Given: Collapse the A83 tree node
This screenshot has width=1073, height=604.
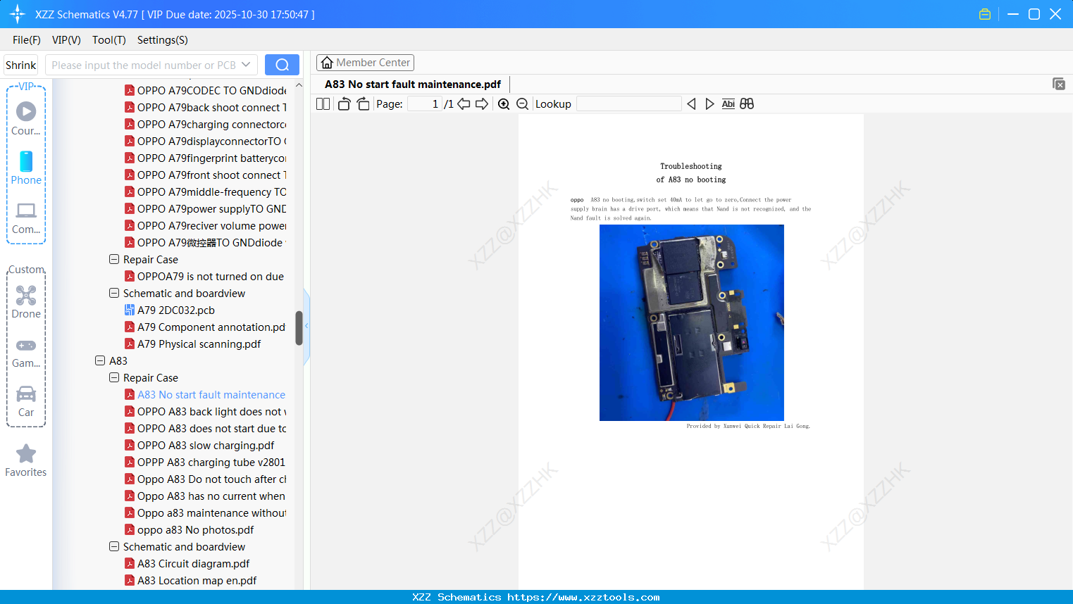Looking at the screenshot, I should (x=100, y=360).
